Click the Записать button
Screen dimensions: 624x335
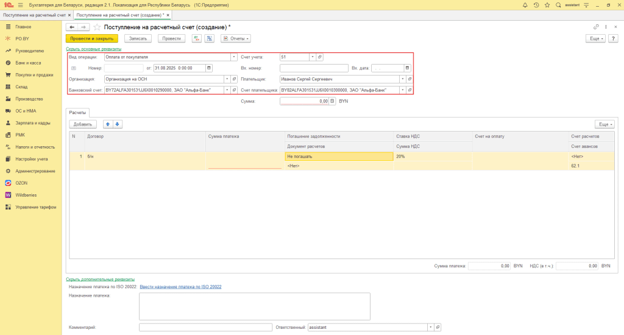point(138,38)
